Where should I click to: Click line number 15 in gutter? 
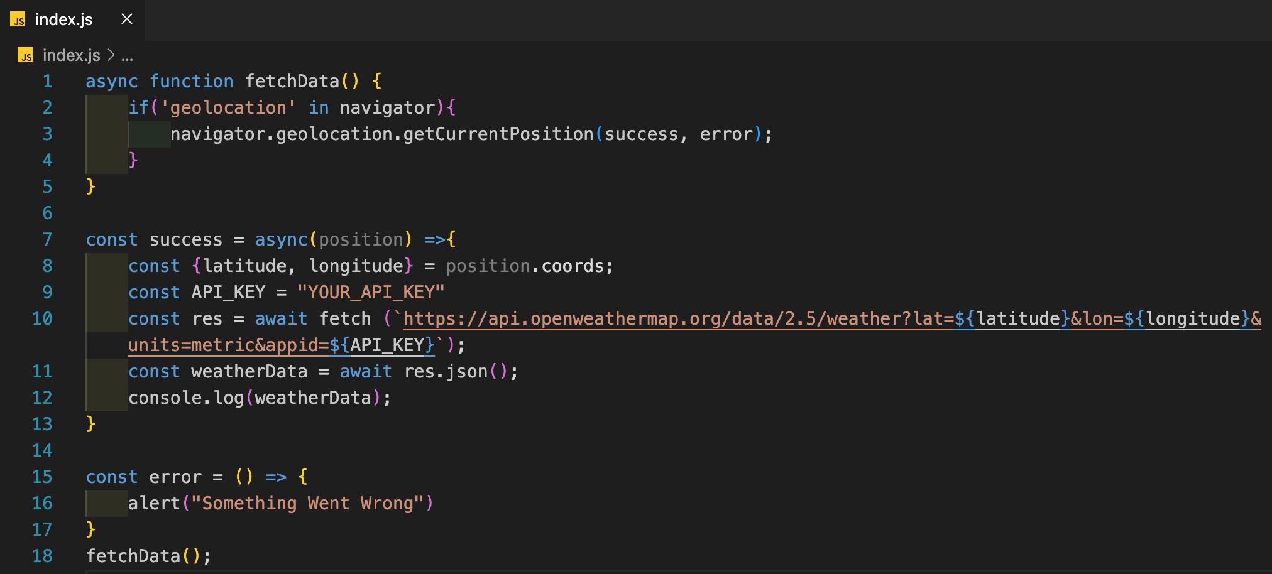coord(42,477)
